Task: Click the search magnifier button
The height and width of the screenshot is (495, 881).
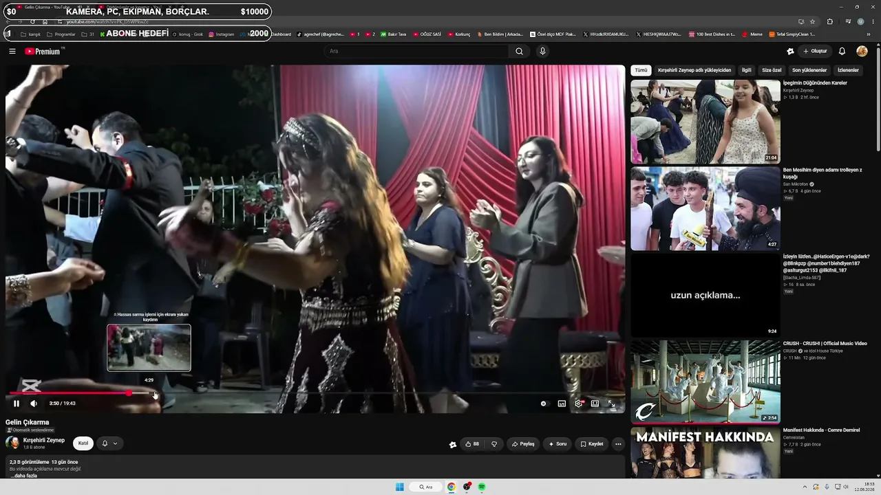Action: pyautogui.click(x=519, y=51)
